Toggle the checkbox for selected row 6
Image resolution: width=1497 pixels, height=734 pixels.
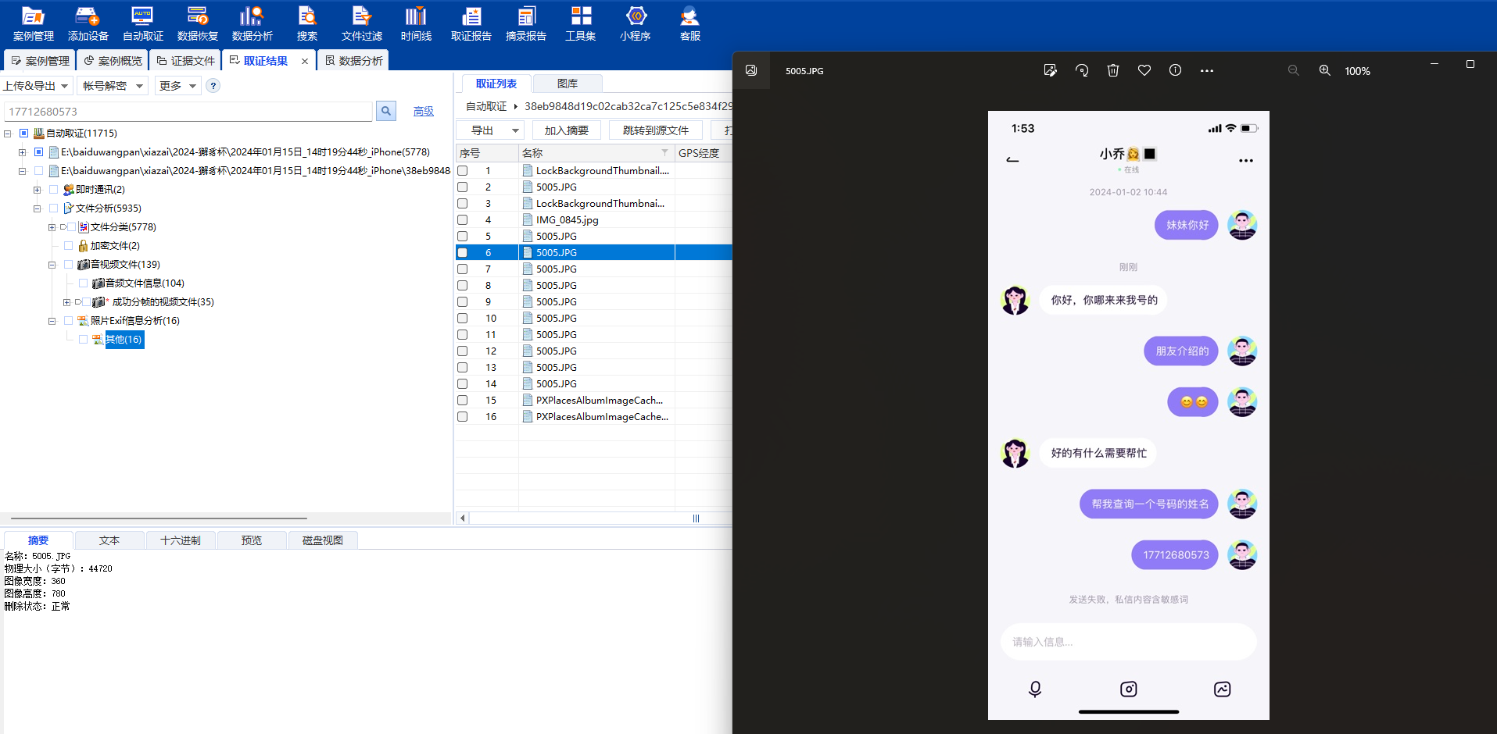tap(463, 252)
